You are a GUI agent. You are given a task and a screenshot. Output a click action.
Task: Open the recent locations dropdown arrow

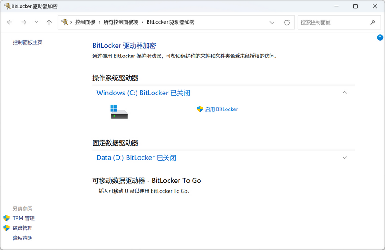click(x=37, y=22)
